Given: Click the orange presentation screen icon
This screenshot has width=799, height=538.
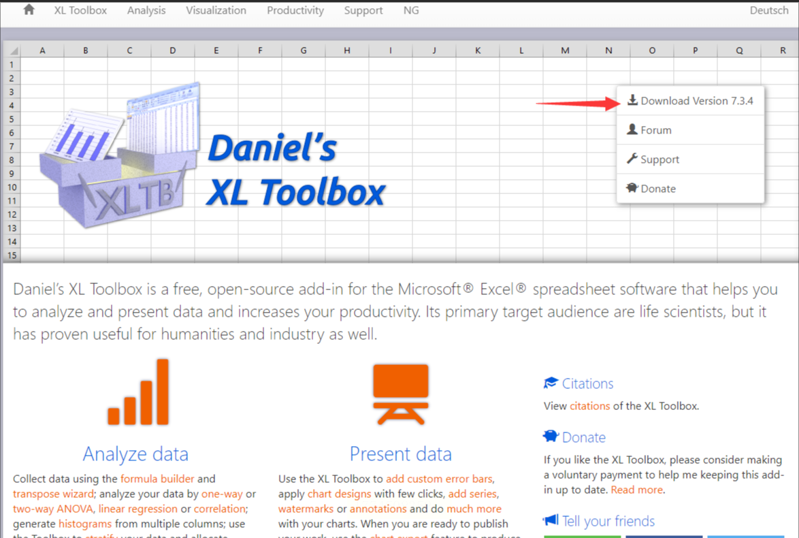Looking at the screenshot, I should click(x=400, y=394).
